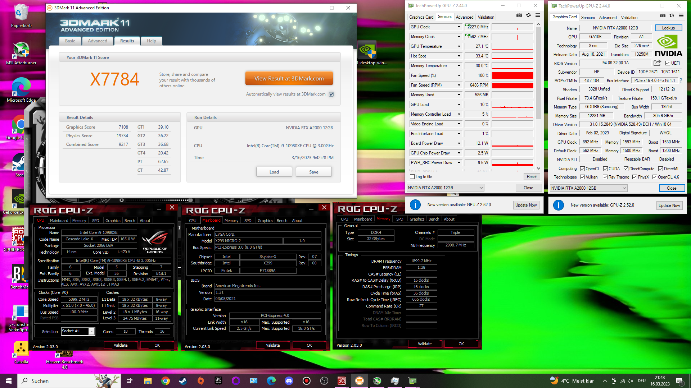
Task: Click the BIOS export share icon in GPU-Z
Action: coord(657,63)
